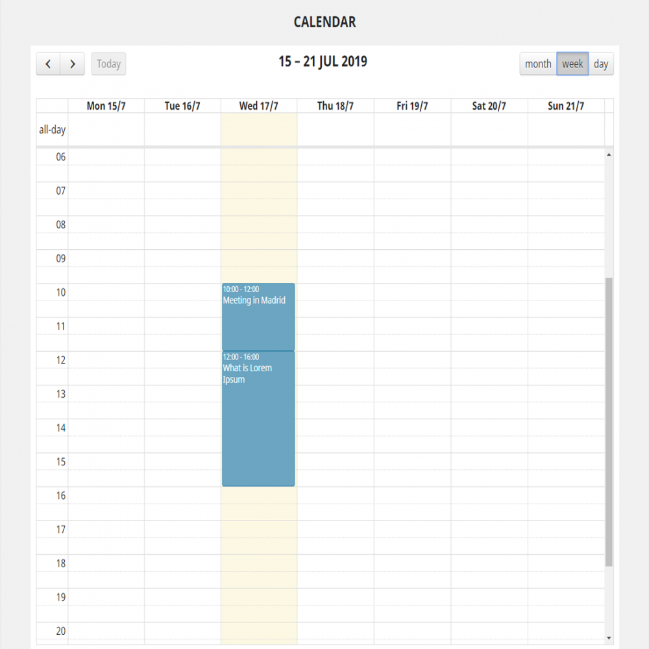Click the Wed 17/7 column header
This screenshot has width=649, height=649.
coord(259,106)
